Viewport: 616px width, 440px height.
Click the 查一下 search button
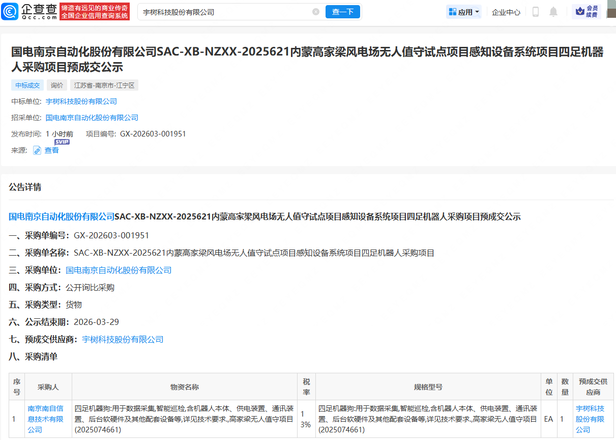coord(343,11)
